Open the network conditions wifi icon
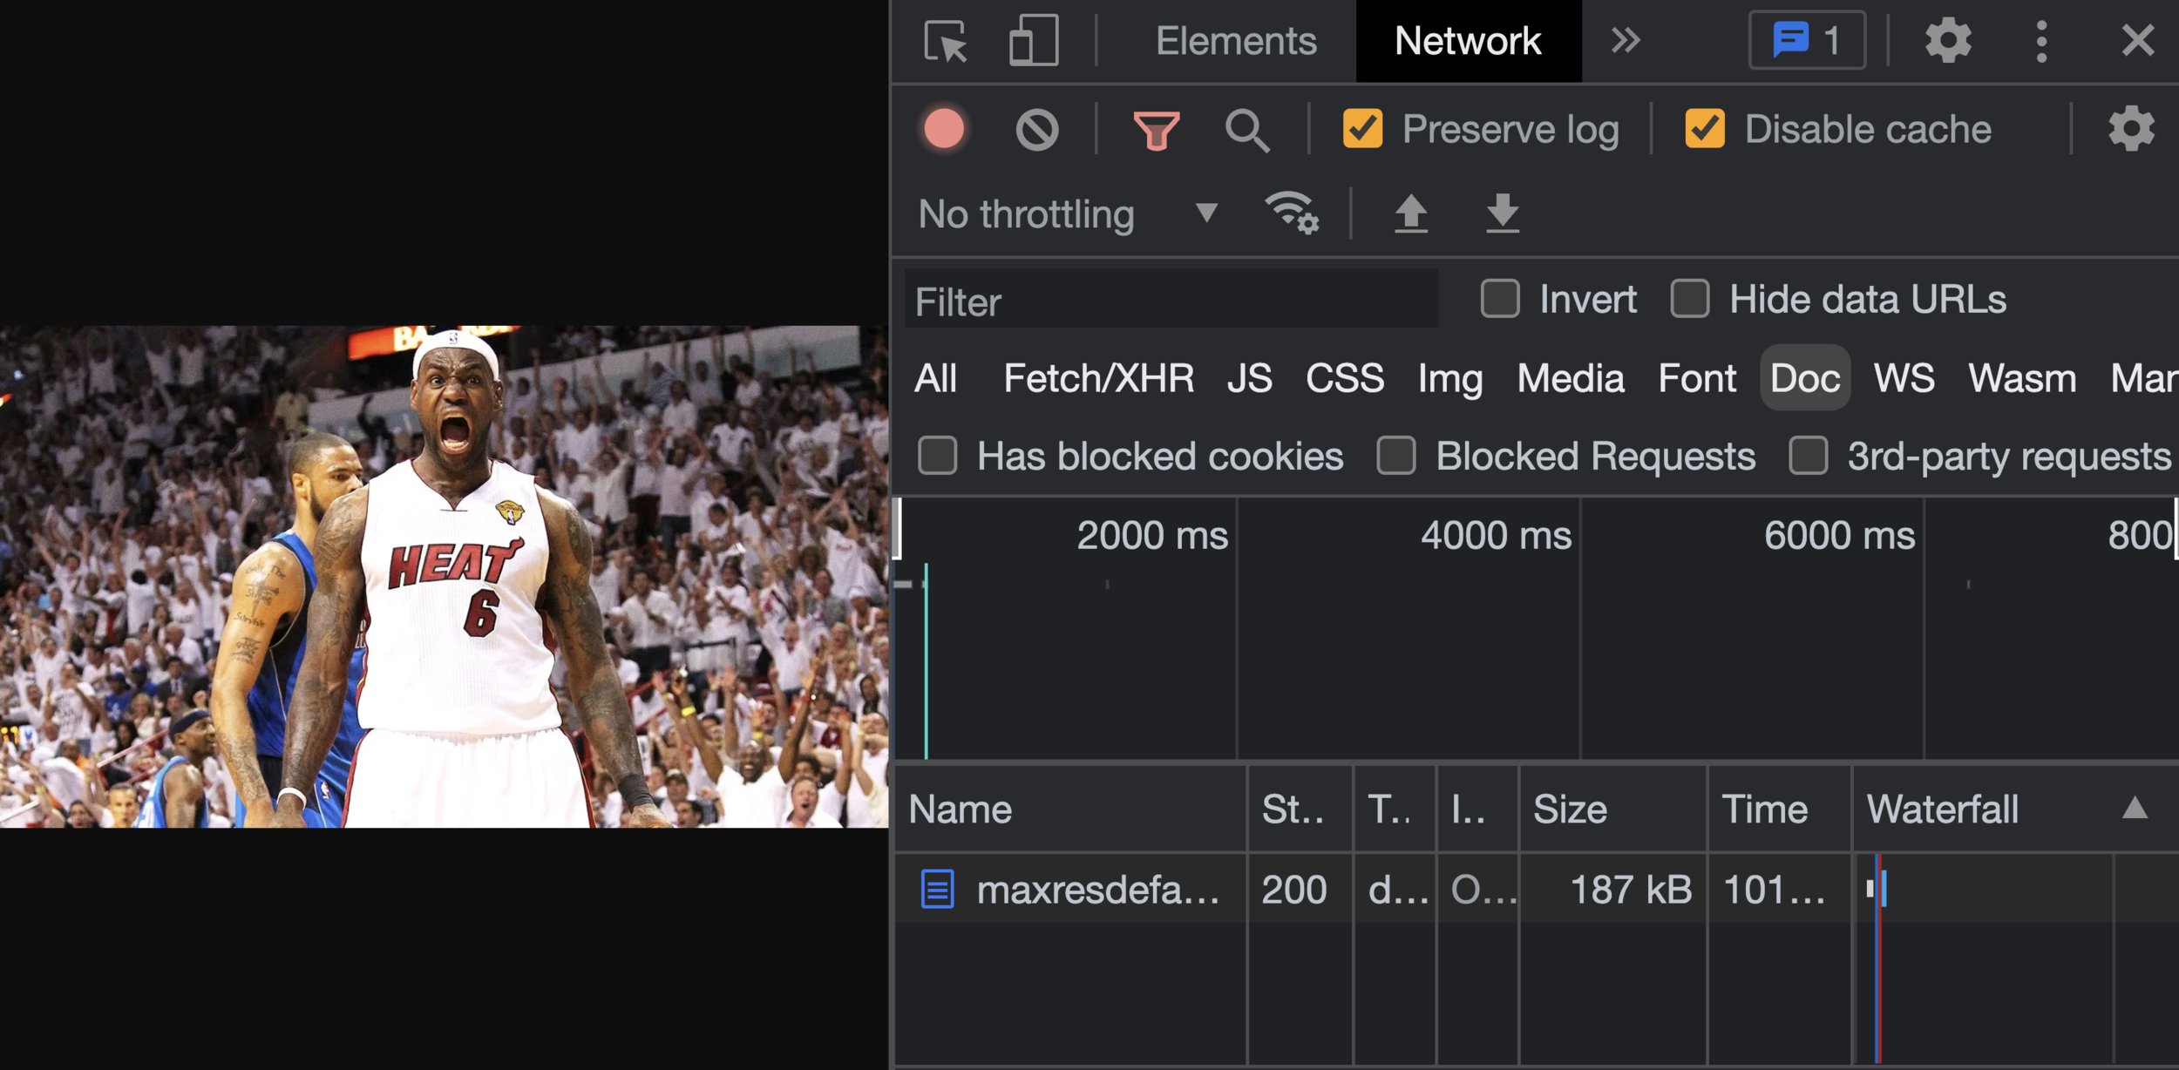This screenshot has height=1070, width=2179. click(x=1291, y=213)
